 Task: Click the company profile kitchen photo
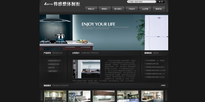point(86,69)
